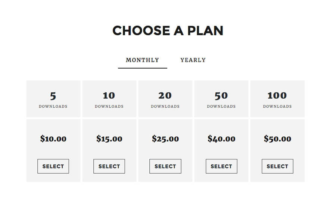Viewport: 336px width, 206px height.
Task: Click the underline beneath Monthly tab
Action: tap(142, 68)
